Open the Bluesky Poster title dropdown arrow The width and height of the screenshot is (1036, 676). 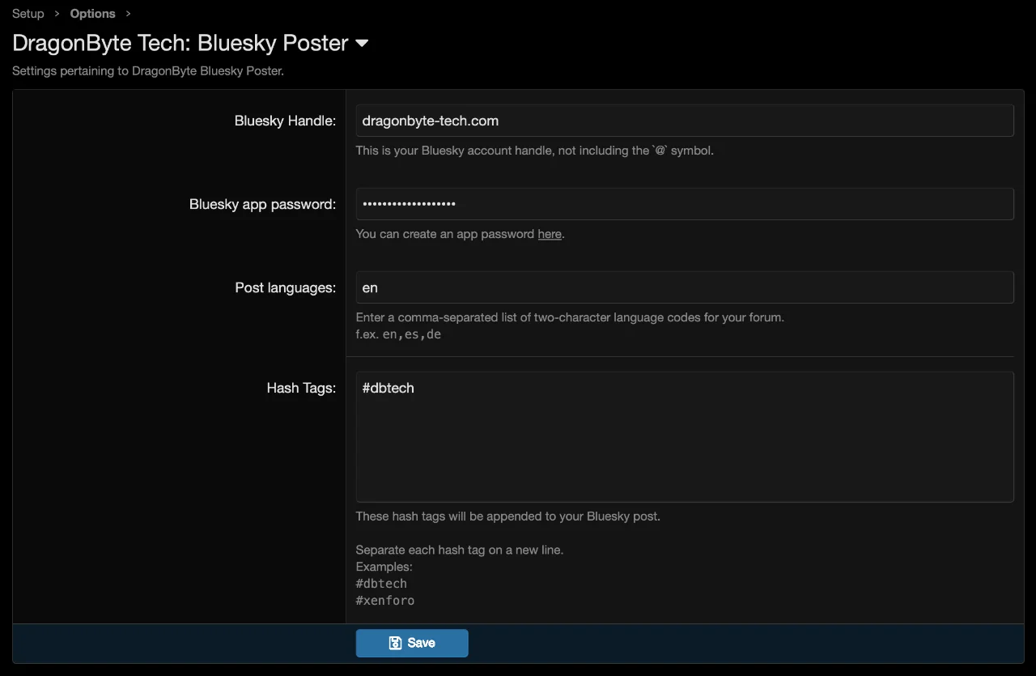pos(362,43)
